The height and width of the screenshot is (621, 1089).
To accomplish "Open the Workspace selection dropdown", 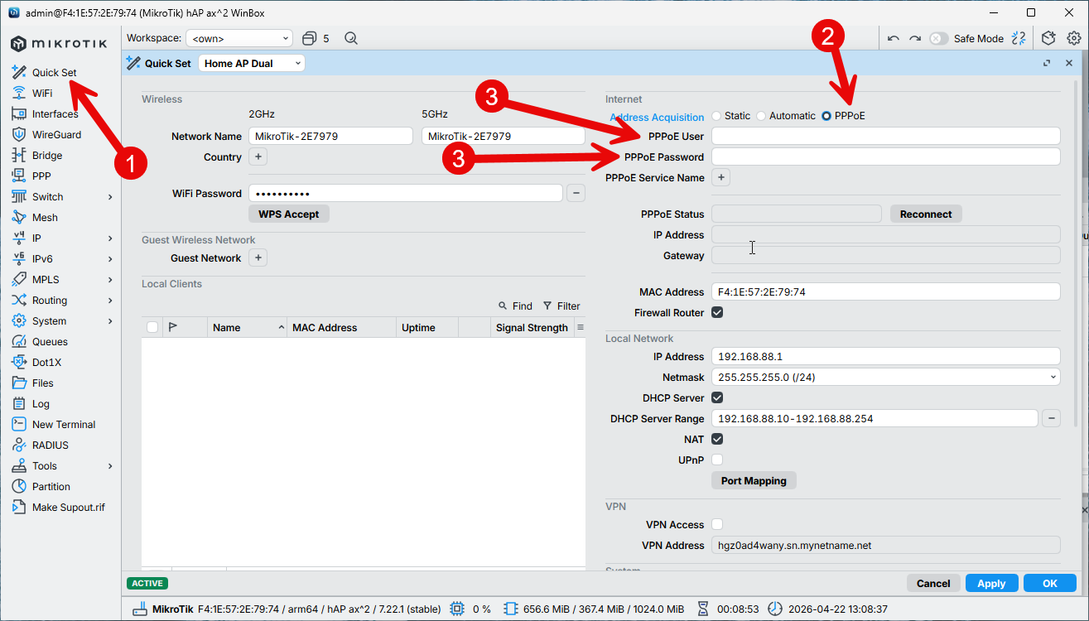I will 239,38.
